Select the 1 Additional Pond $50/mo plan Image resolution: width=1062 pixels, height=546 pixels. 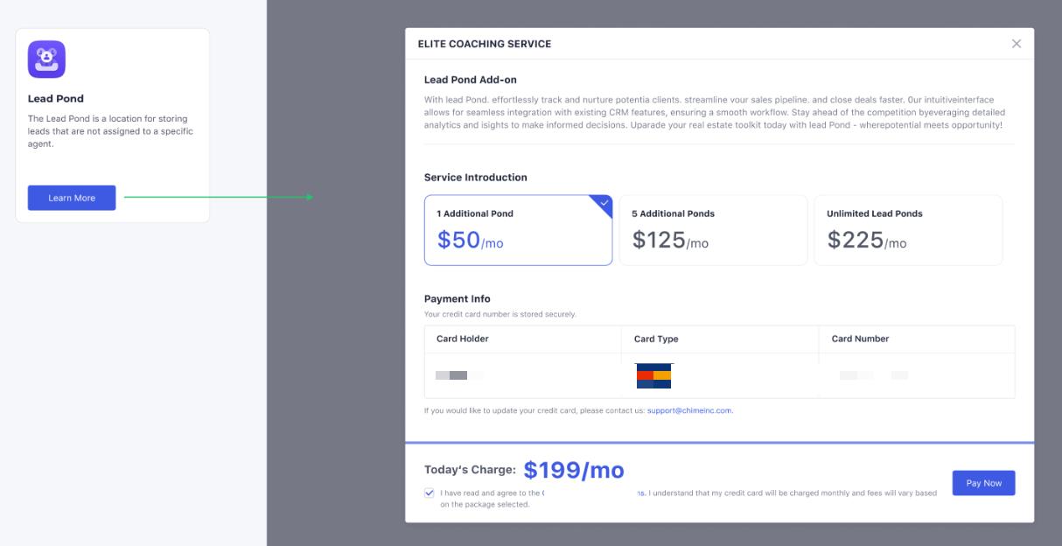coord(518,230)
